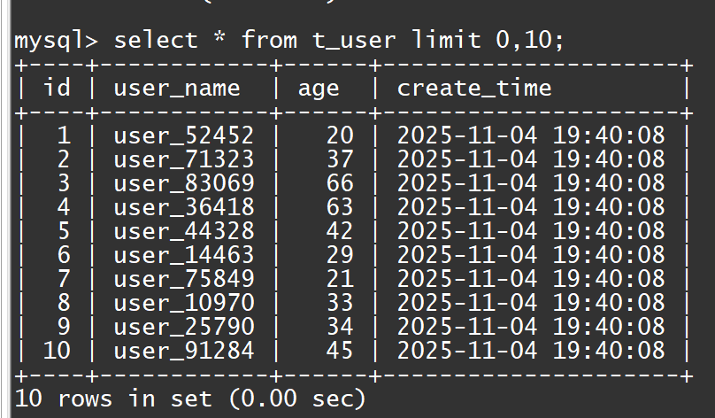Click create_time value in user_91284 row
The height and width of the screenshot is (418, 715).
[531, 351]
